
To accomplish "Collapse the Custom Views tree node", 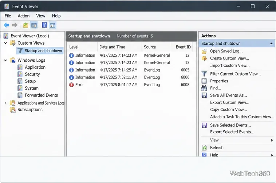I will click(5, 43).
